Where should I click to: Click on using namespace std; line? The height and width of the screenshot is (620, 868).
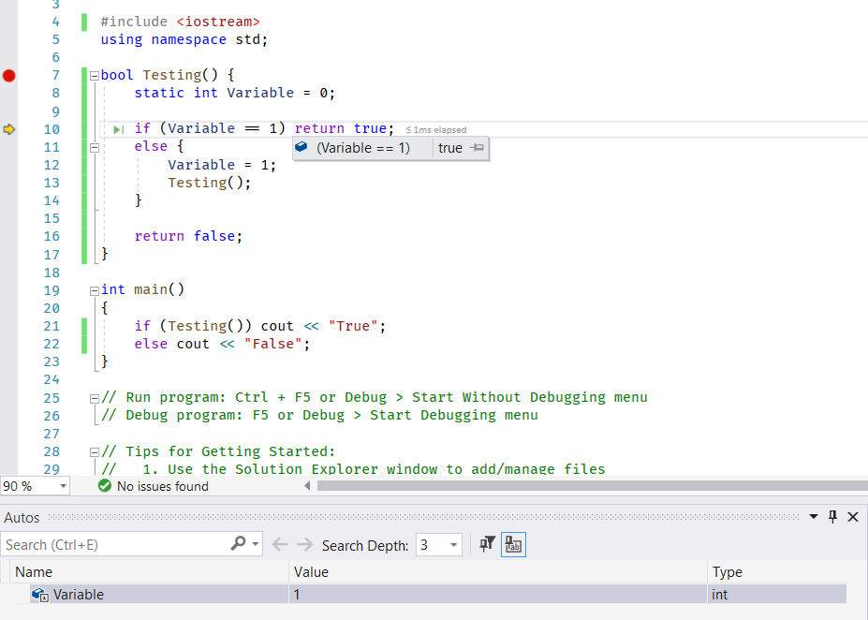coord(184,40)
